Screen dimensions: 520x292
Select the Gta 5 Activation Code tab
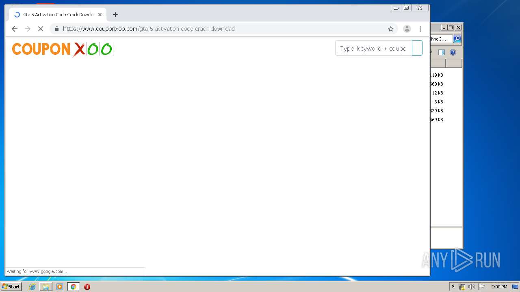point(58,15)
